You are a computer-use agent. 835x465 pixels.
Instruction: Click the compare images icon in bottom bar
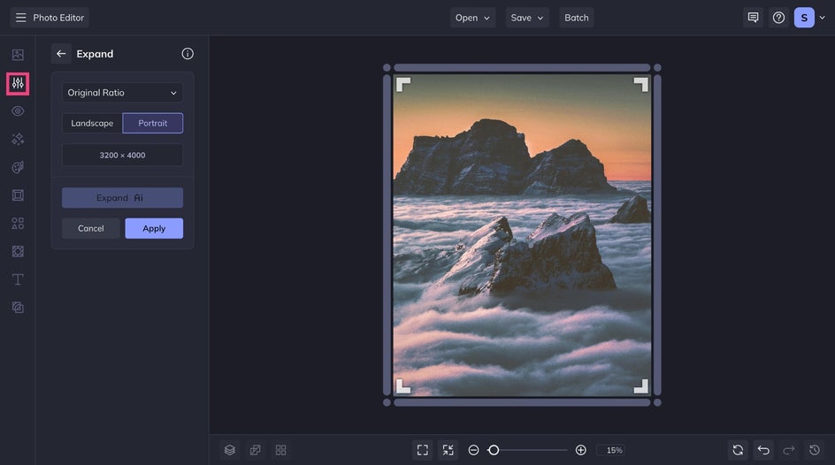point(255,450)
